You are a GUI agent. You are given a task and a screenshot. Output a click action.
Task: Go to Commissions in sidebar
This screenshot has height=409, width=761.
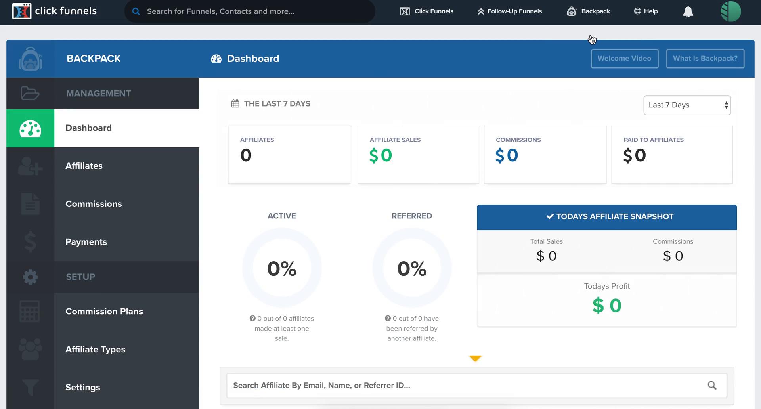click(x=103, y=204)
